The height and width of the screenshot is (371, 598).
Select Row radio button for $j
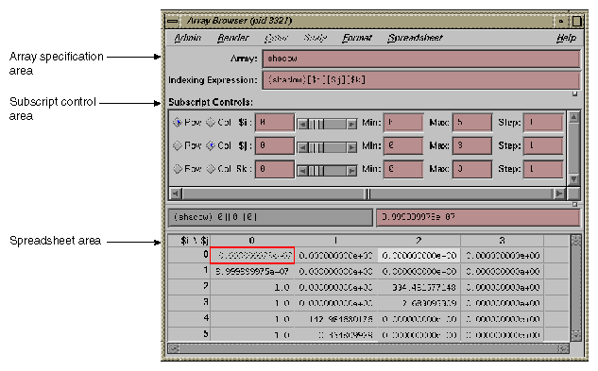178,145
